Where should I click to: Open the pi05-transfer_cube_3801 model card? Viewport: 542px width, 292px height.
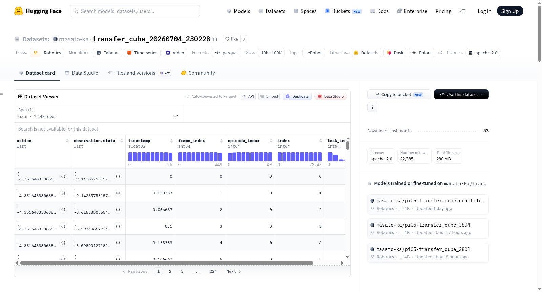point(428,253)
